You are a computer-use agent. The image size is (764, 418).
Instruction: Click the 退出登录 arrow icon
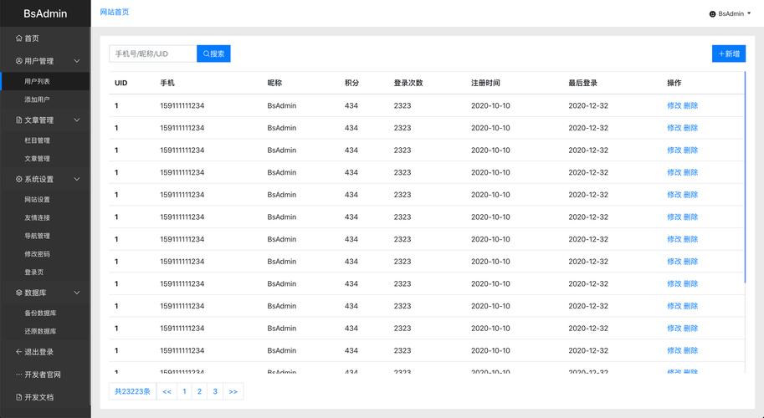click(18, 352)
